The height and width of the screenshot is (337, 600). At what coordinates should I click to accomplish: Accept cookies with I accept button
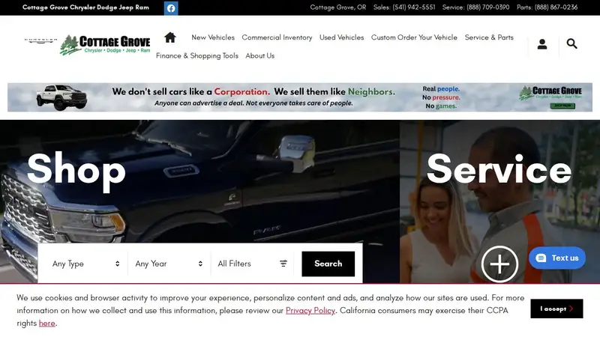pyautogui.click(x=556, y=309)
